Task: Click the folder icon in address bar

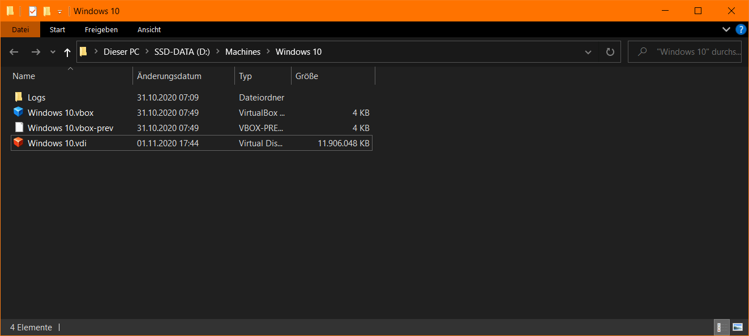Action: coord(83,52)
